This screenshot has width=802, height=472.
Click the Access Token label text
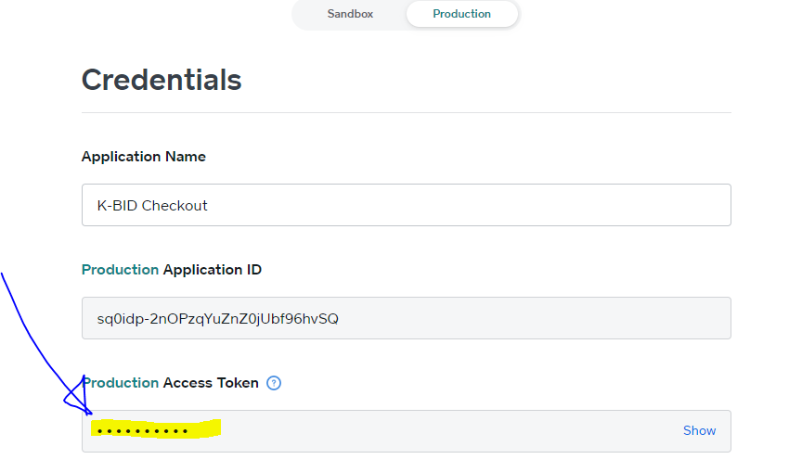211,383
